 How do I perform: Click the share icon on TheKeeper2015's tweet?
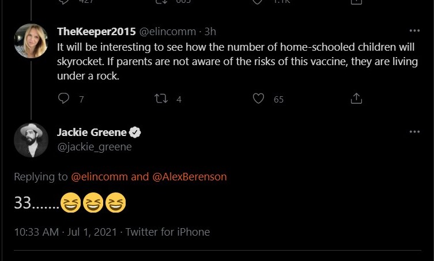(356, 99)
